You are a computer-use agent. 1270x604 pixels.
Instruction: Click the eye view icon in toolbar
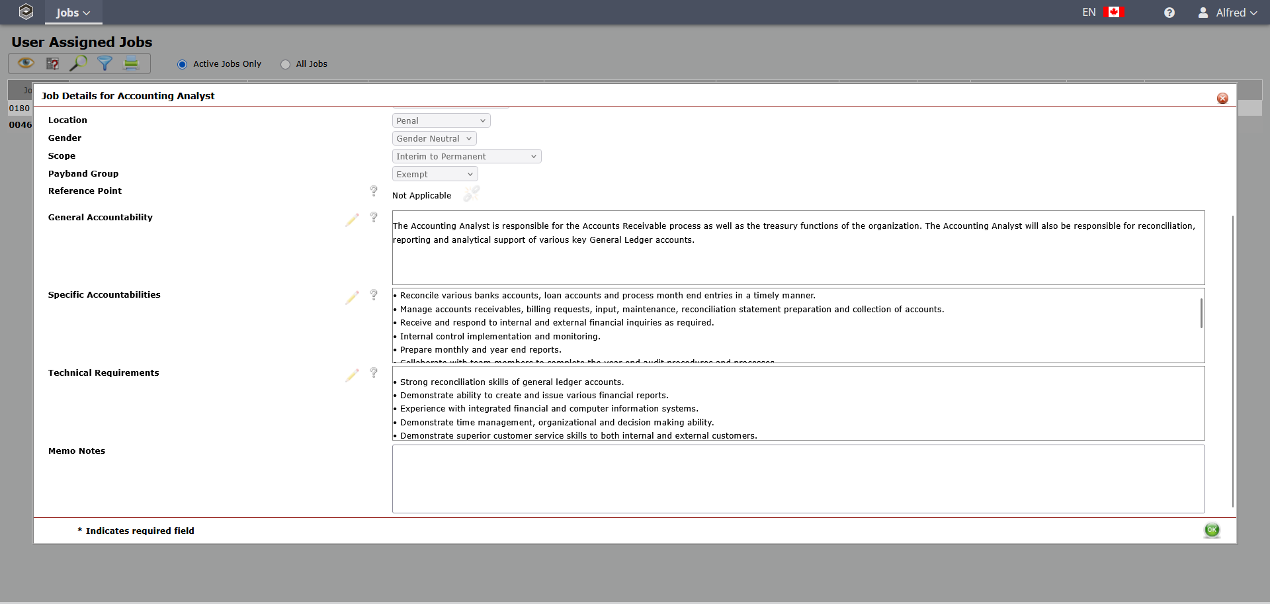pyautogui.click(x=26, y=64)
